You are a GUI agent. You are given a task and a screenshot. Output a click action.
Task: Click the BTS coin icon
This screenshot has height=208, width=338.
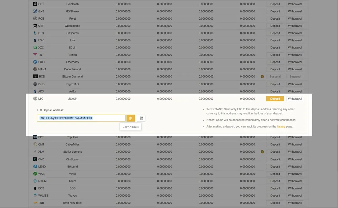pyautogui.click(x=35, y=33)
